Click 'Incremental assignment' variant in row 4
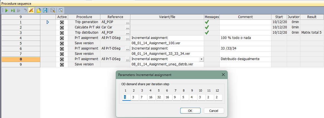The height and width of the screenshot is (118, 324). point(167,38)
